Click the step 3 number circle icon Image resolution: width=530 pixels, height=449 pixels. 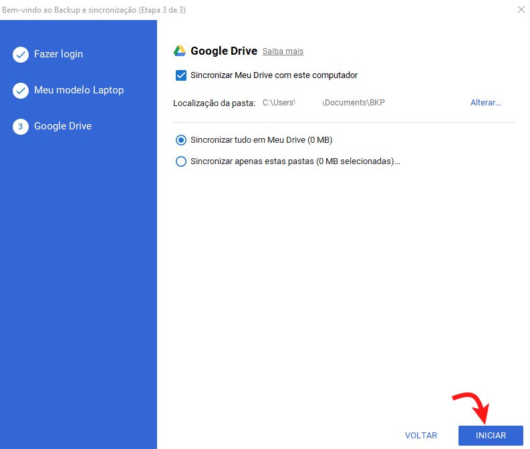pos(21,127)
